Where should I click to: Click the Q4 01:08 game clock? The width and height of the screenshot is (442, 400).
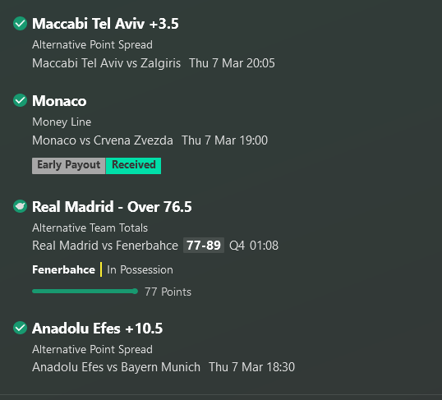click(254, 246)
